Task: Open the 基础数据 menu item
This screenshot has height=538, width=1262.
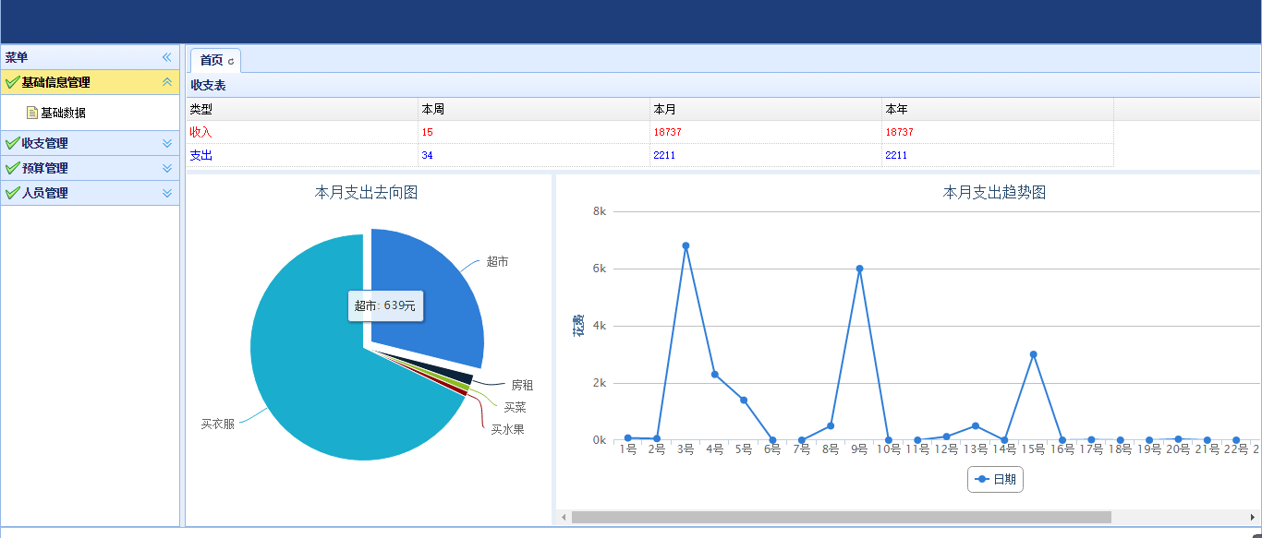Action: click(63, 113)
